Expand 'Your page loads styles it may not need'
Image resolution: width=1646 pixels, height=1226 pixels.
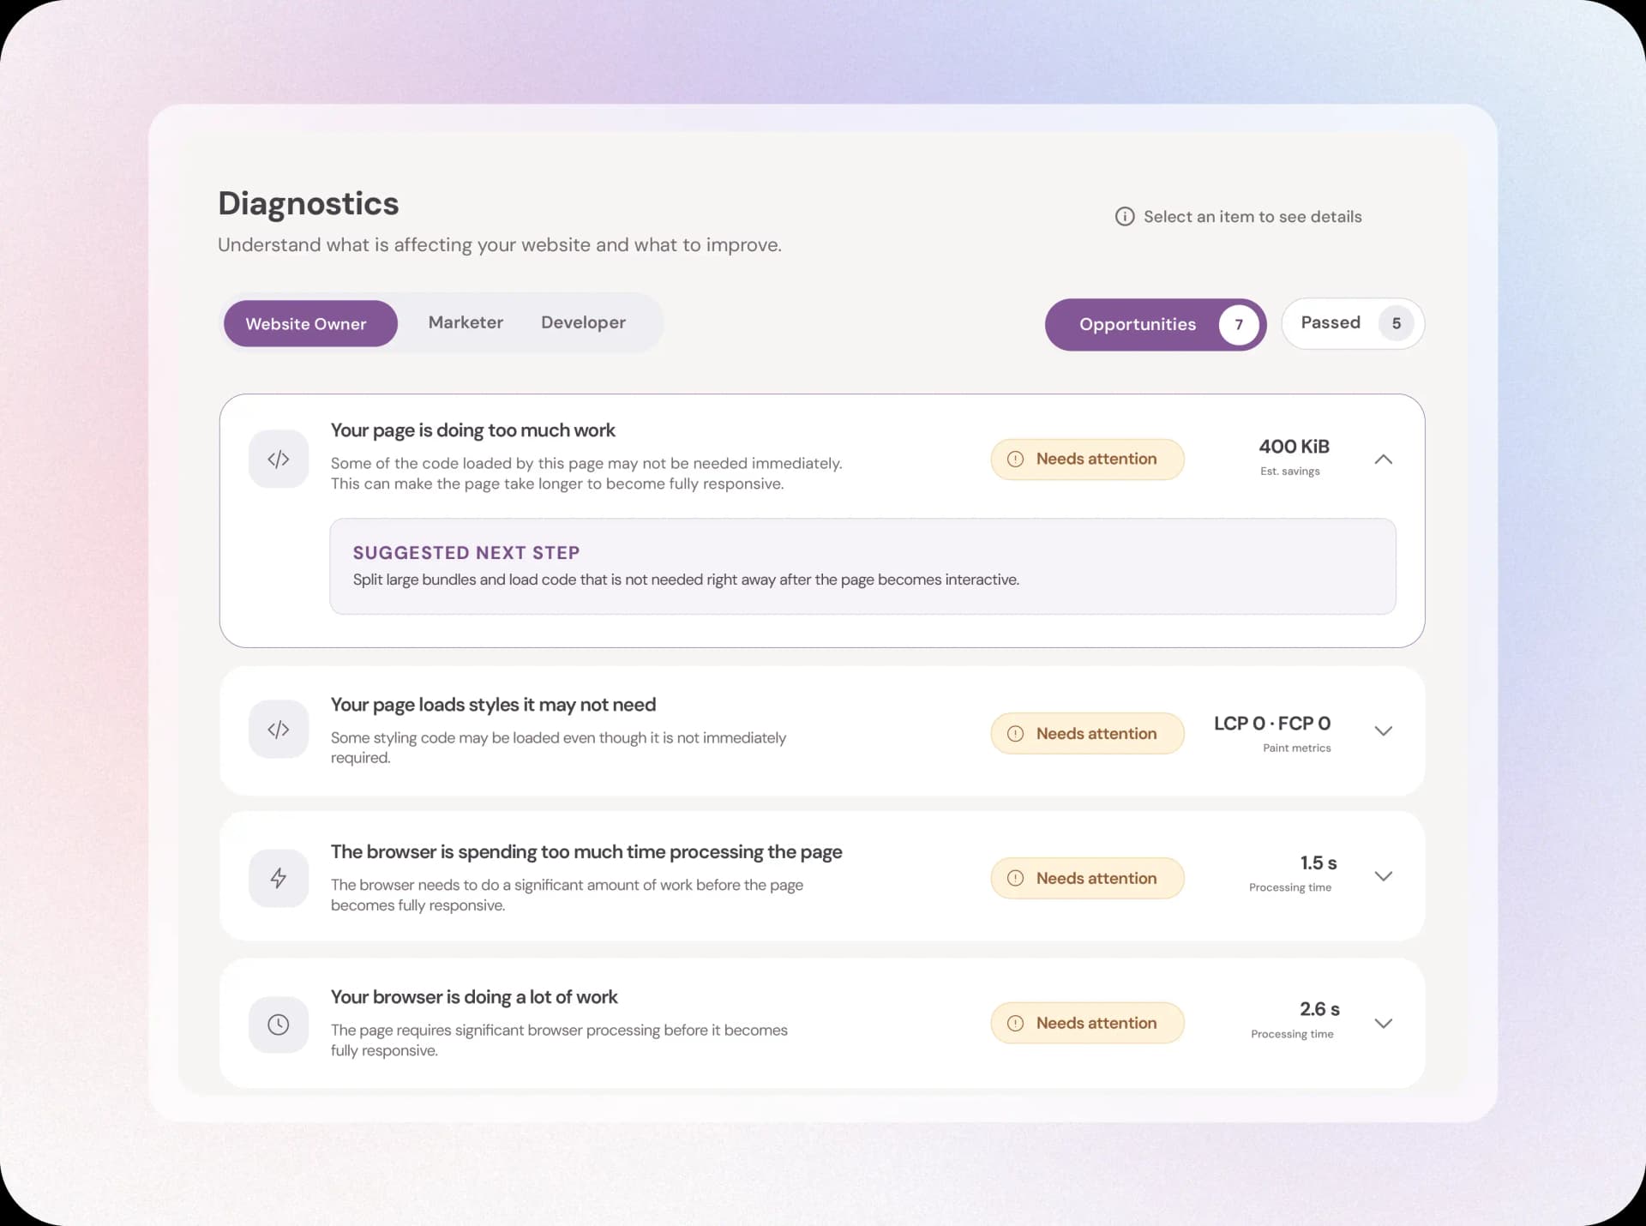click(x=1383, y=731)
